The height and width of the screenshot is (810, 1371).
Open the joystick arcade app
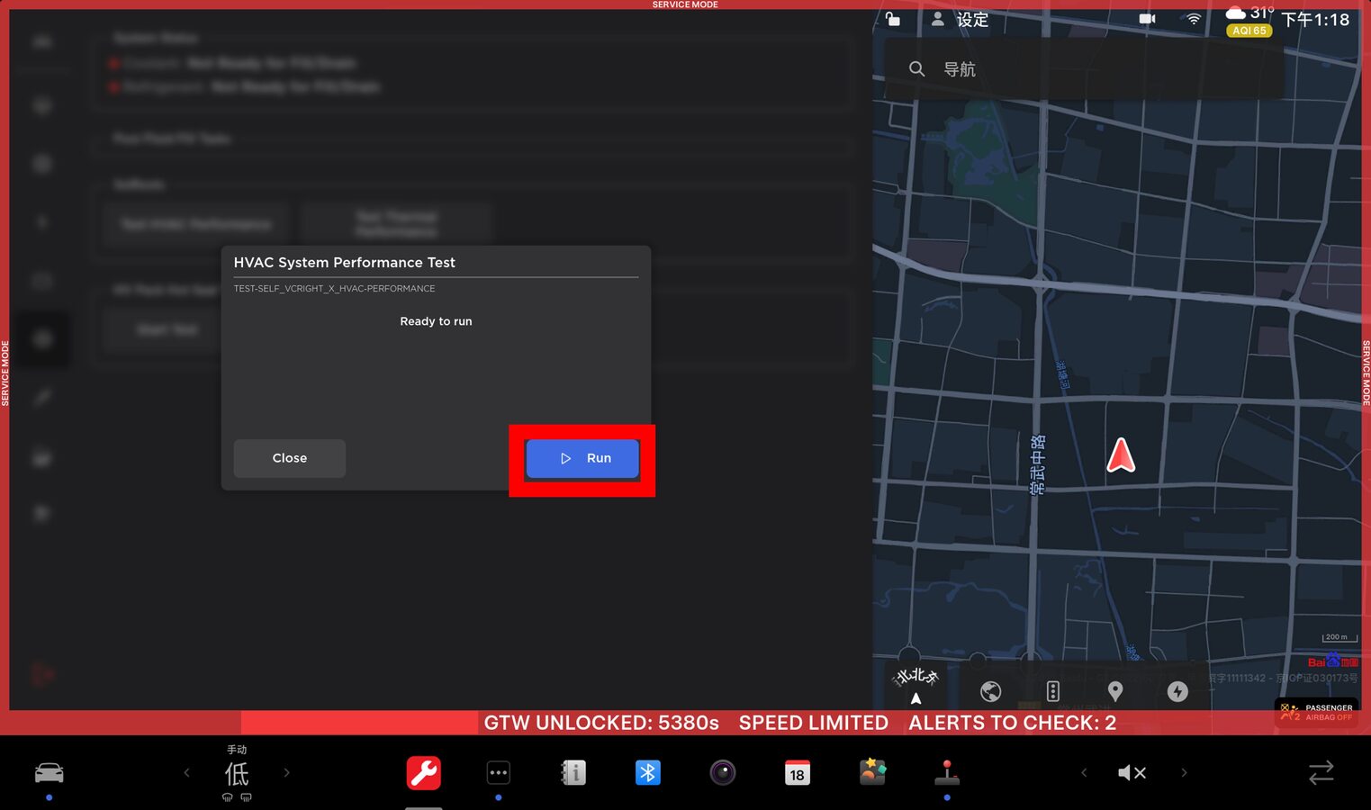[x=946, y=773]
